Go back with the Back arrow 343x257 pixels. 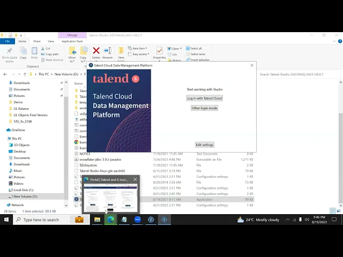[5, 74]
